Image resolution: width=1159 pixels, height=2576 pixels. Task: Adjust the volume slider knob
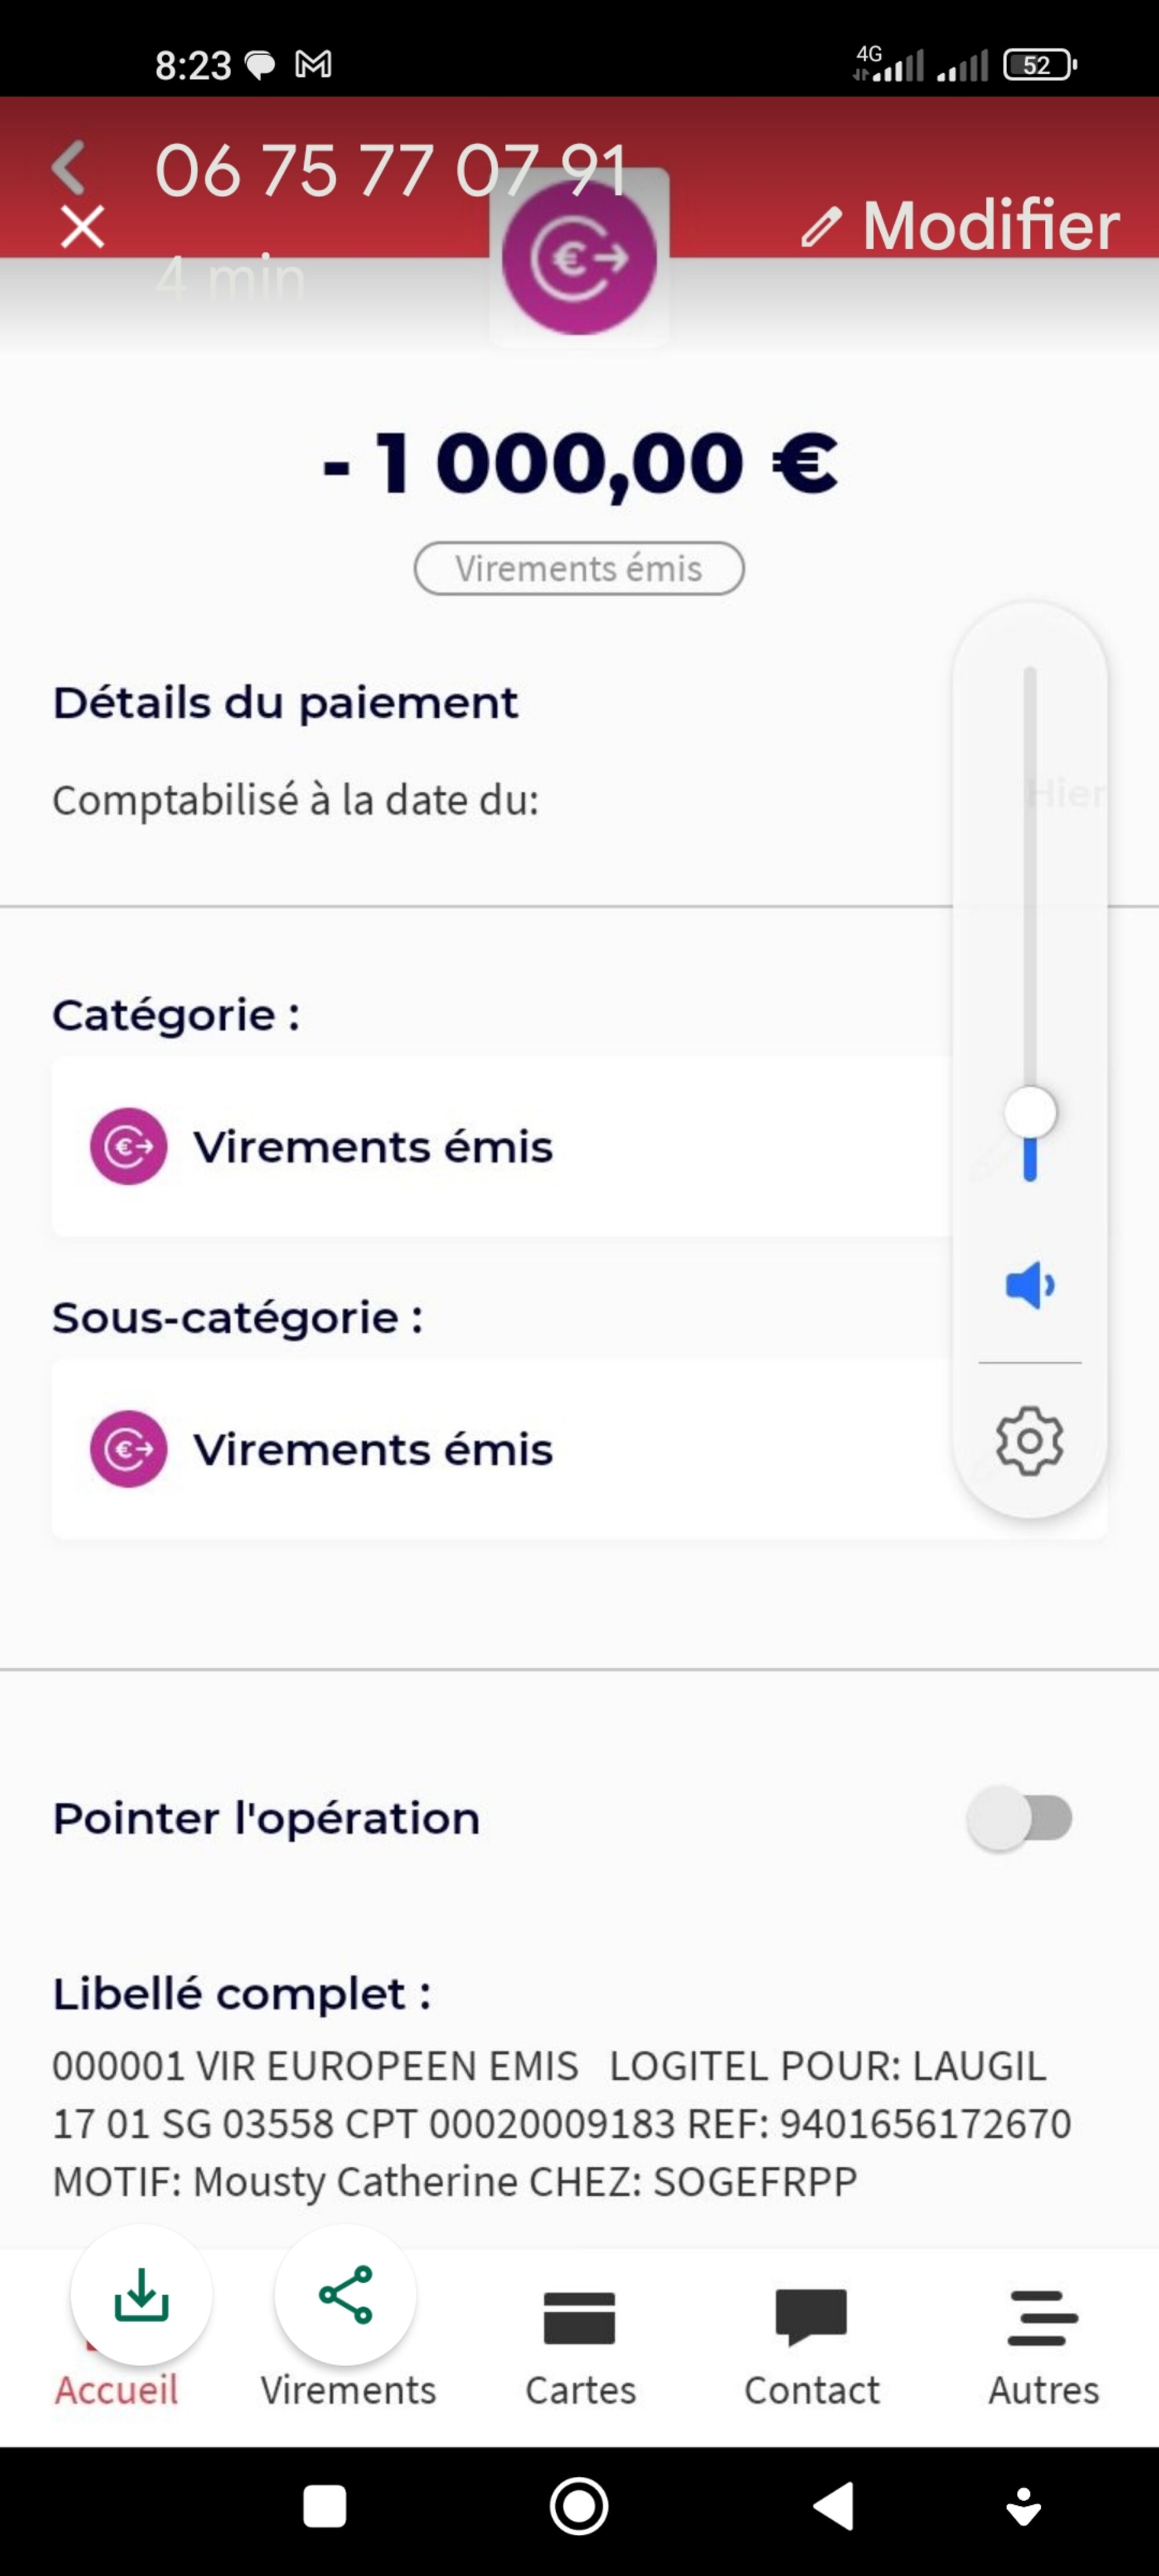click(x=1030, y=1112)
